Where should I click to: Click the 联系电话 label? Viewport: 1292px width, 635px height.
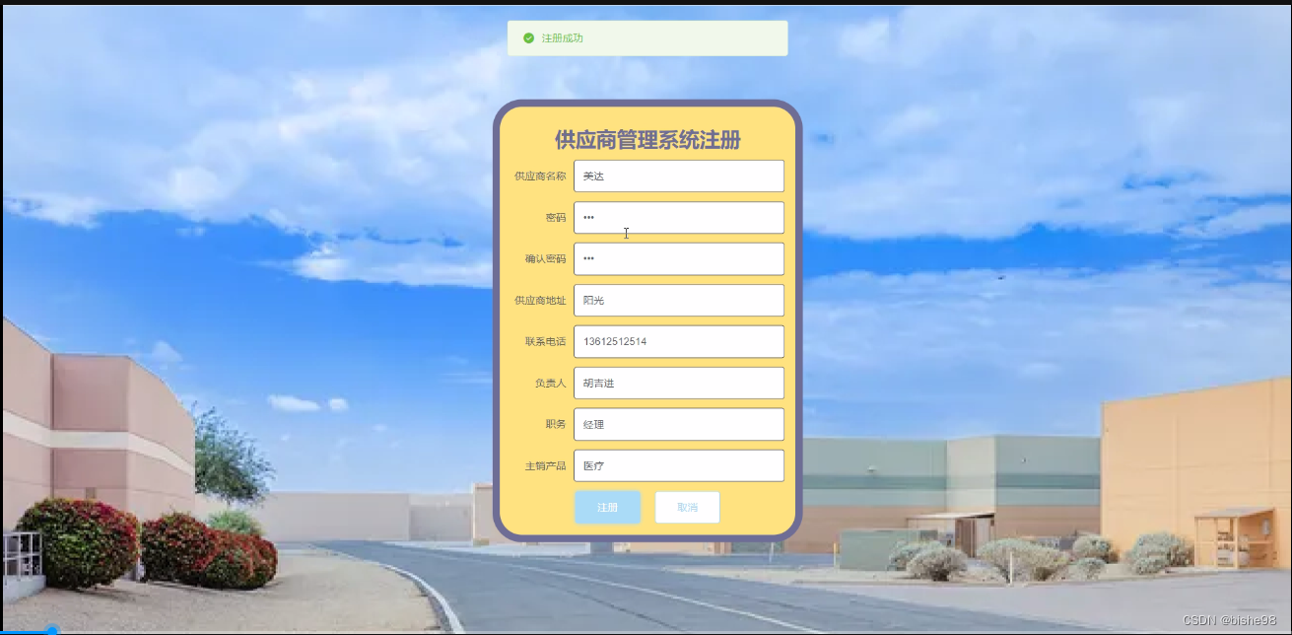pyautogui.click(x=545, y=342)
